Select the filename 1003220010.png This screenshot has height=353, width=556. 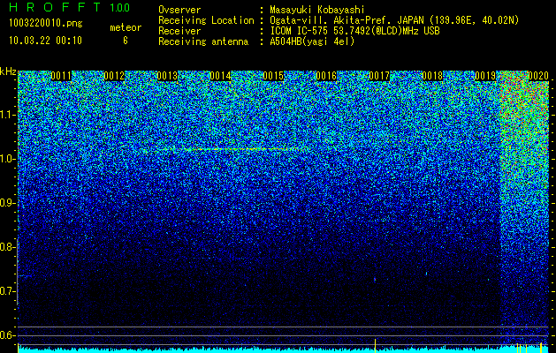pos(45,24)
